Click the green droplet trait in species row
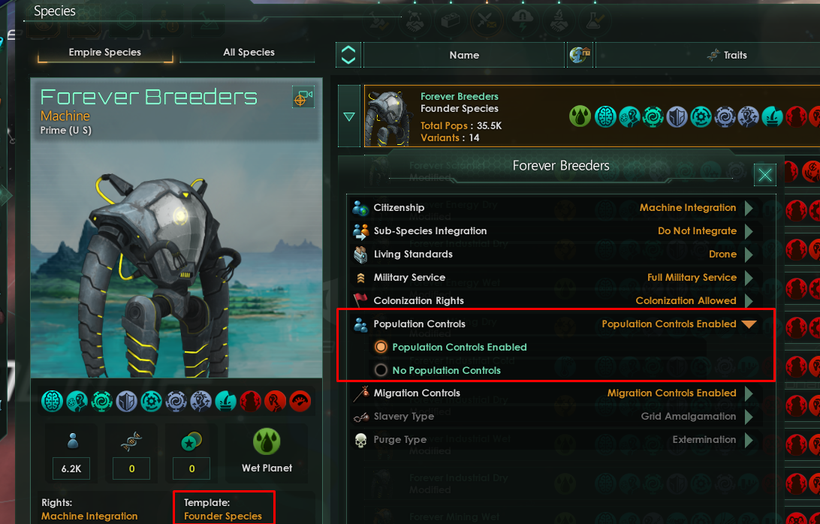The image size is (820, 524). pyautogui.click(x=580, y=116)
